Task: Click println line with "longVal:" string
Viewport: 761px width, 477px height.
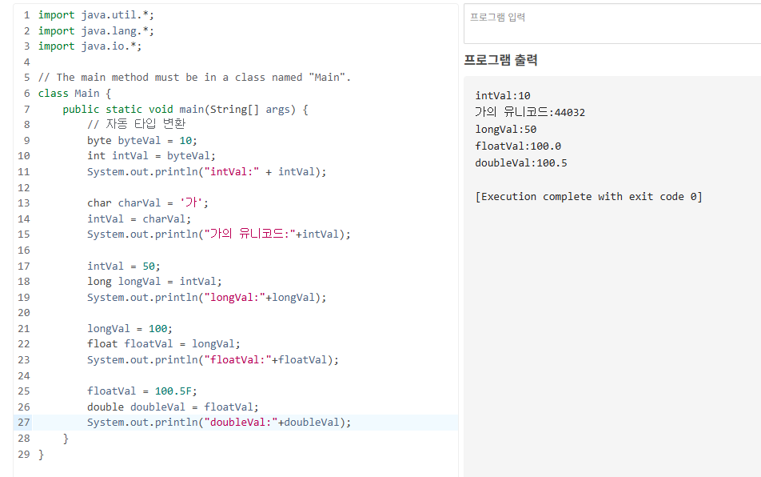Action: coord(207,297)
